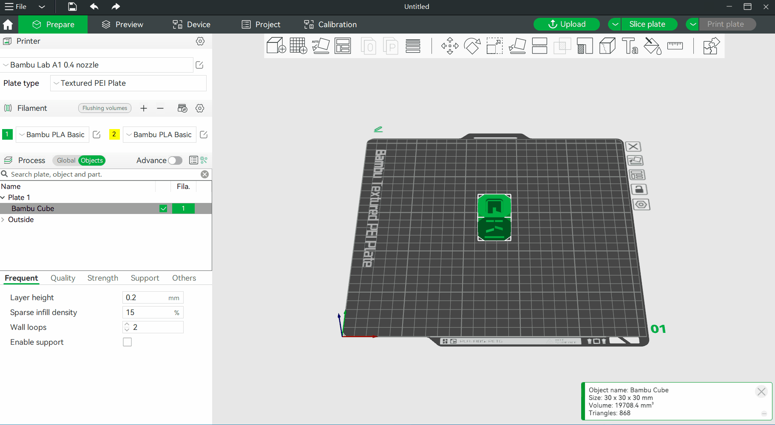Remove the plate with its X icon

point(633,146)
